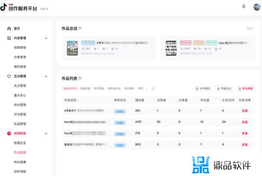Image resolution: width=262 pixels, height=176 pixels.
Task: Click the 963 play count cell
Action: point(138,144)
